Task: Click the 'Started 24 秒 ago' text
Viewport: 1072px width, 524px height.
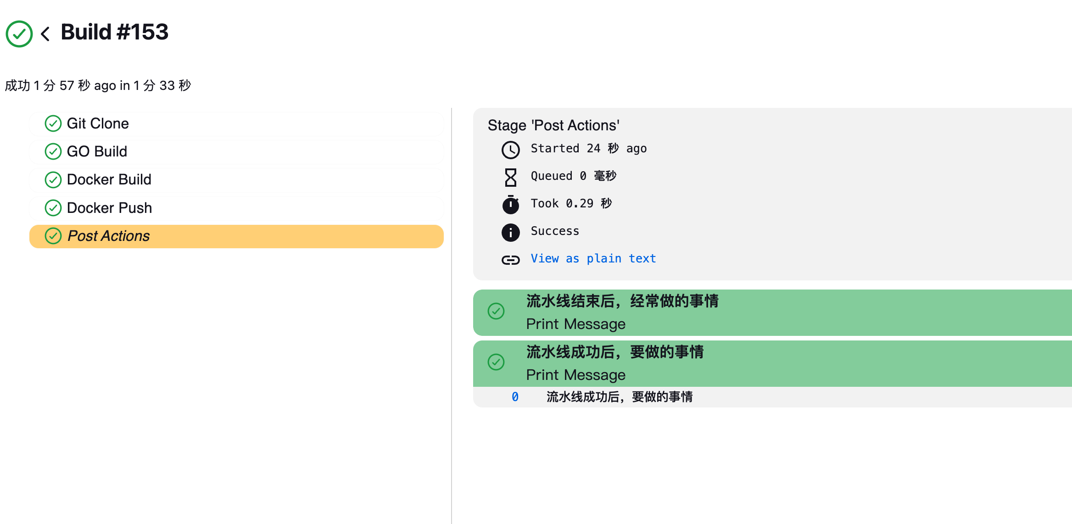Action: point(589,149)
